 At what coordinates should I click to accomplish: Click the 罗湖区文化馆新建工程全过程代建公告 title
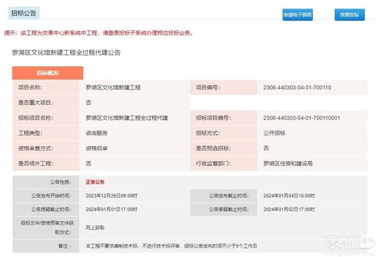66,53
